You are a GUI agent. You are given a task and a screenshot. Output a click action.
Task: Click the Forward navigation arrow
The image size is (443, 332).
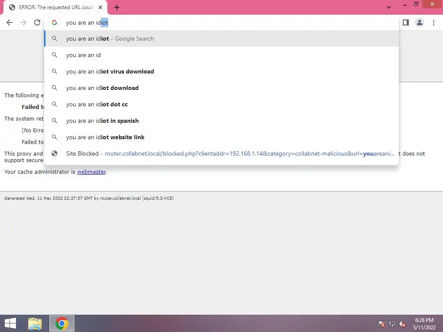tap(23, 22)
